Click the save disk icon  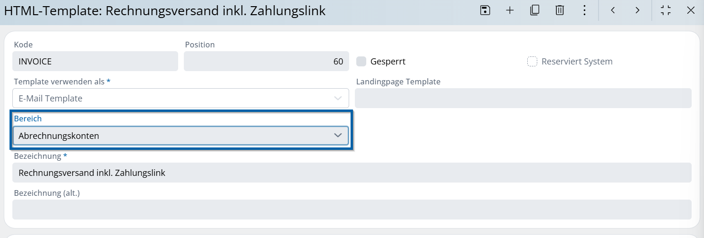[x=485, y=10]
